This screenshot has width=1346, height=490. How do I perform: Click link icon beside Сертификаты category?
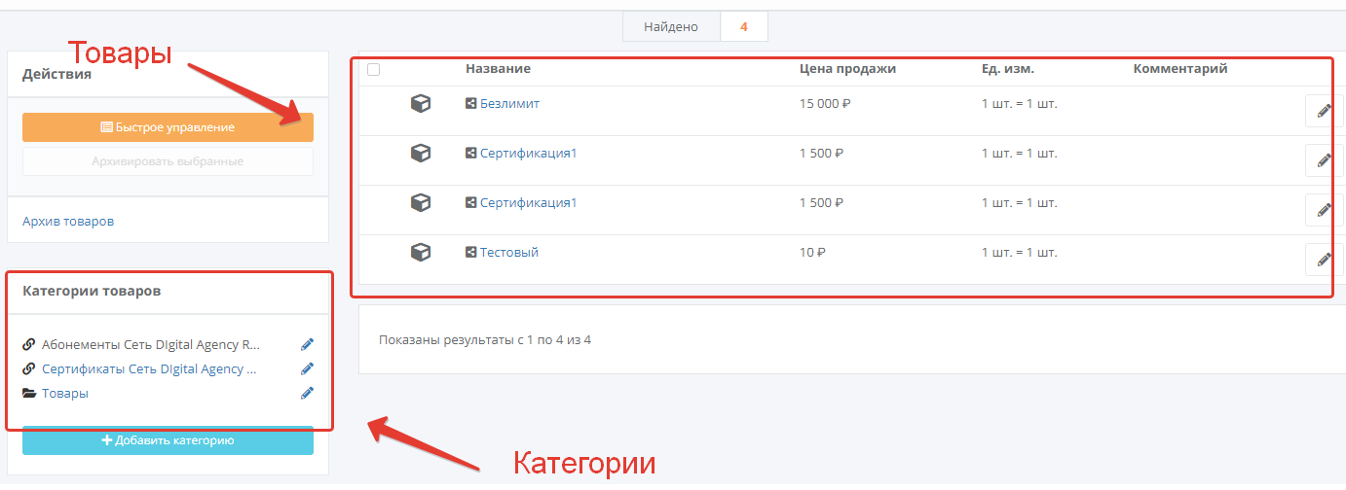[29, 368]
